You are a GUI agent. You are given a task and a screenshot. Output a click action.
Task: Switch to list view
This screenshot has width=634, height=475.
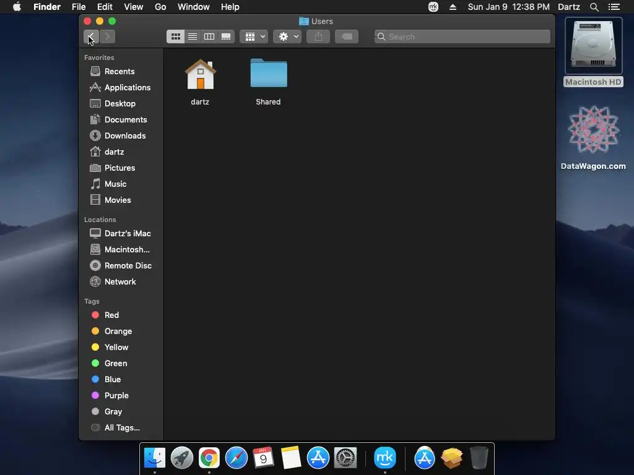point(193,36)
